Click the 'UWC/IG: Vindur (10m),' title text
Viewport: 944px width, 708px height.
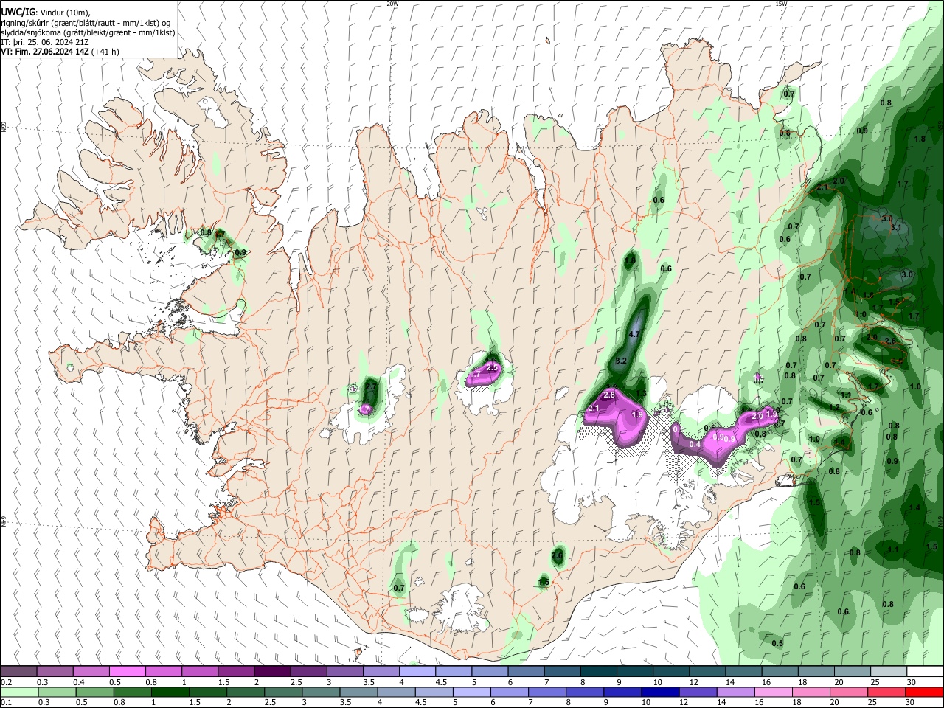click(x=46, y=13)
